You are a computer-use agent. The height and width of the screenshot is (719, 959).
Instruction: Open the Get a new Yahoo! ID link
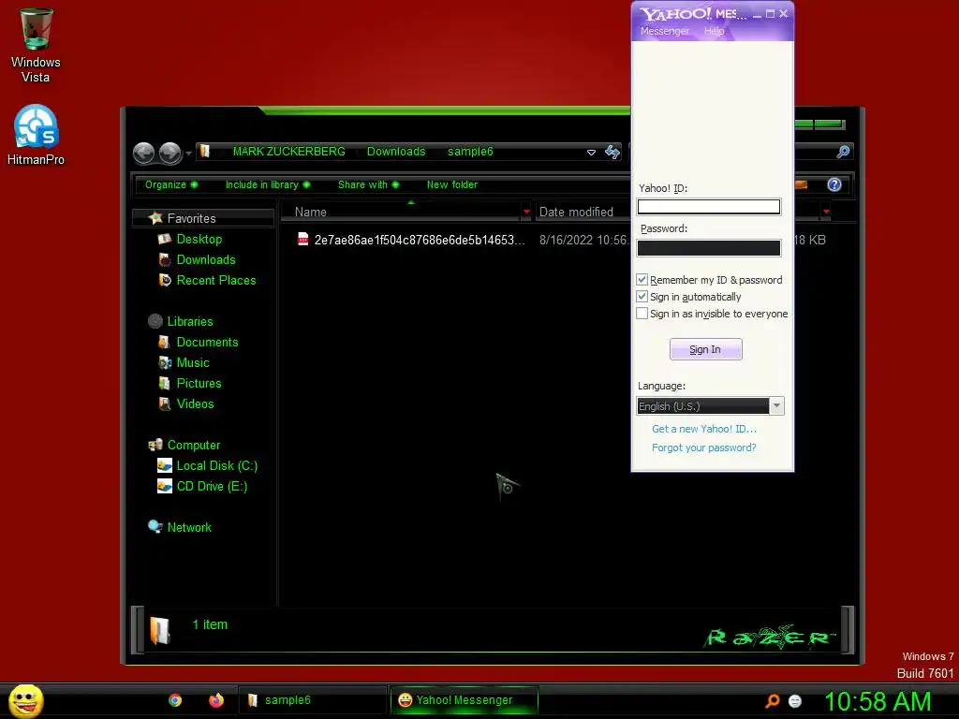coord(704,429)
